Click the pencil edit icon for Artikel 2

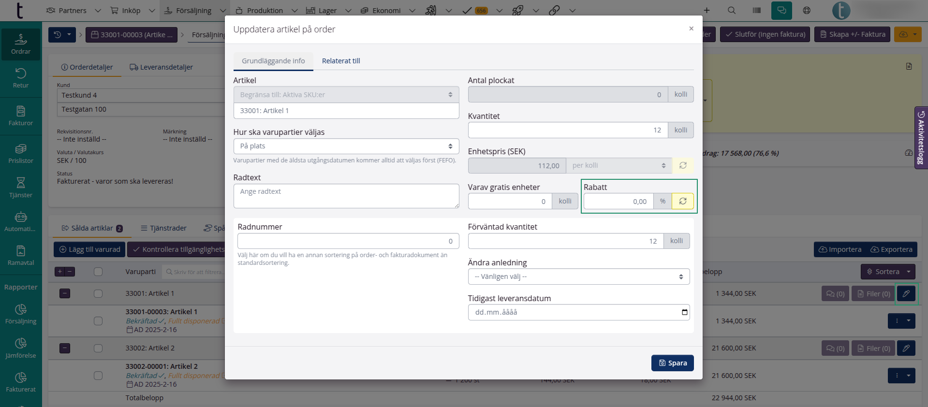pos(906,348)
